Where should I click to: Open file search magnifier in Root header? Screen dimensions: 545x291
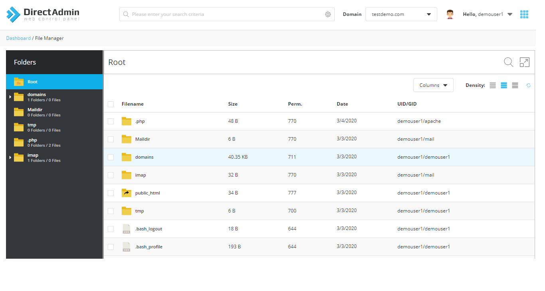click(508, 62)
